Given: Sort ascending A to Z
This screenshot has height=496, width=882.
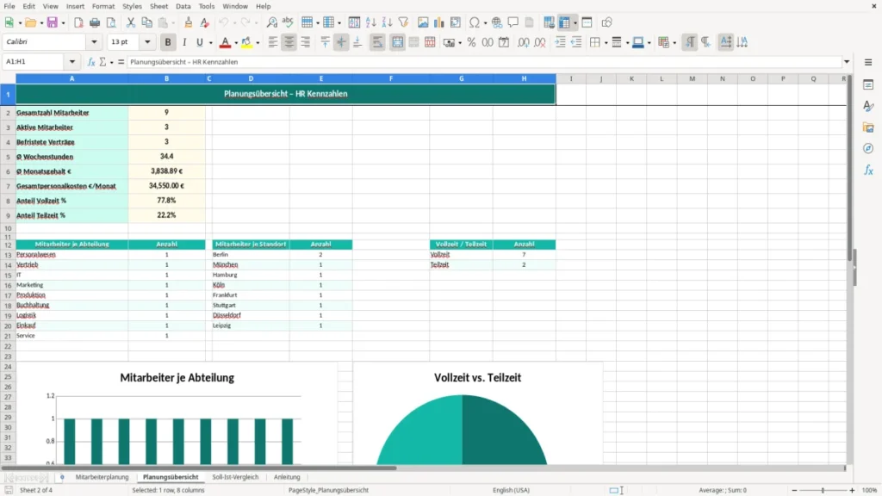Looking at the screenshot, I should click(x=370, y=22).
